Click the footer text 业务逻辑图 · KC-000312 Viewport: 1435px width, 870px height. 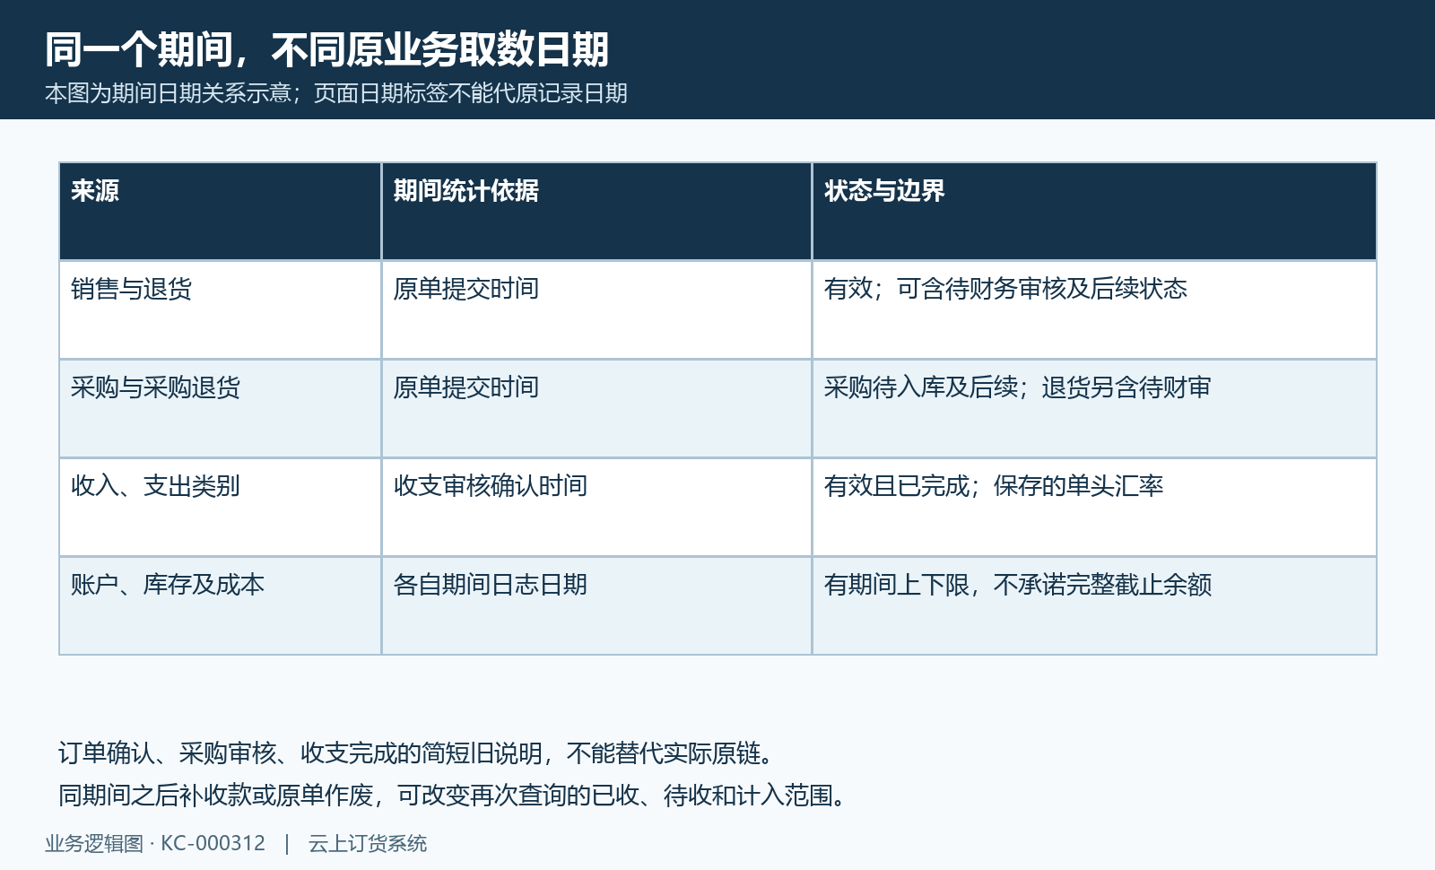(x=155, y=844)
